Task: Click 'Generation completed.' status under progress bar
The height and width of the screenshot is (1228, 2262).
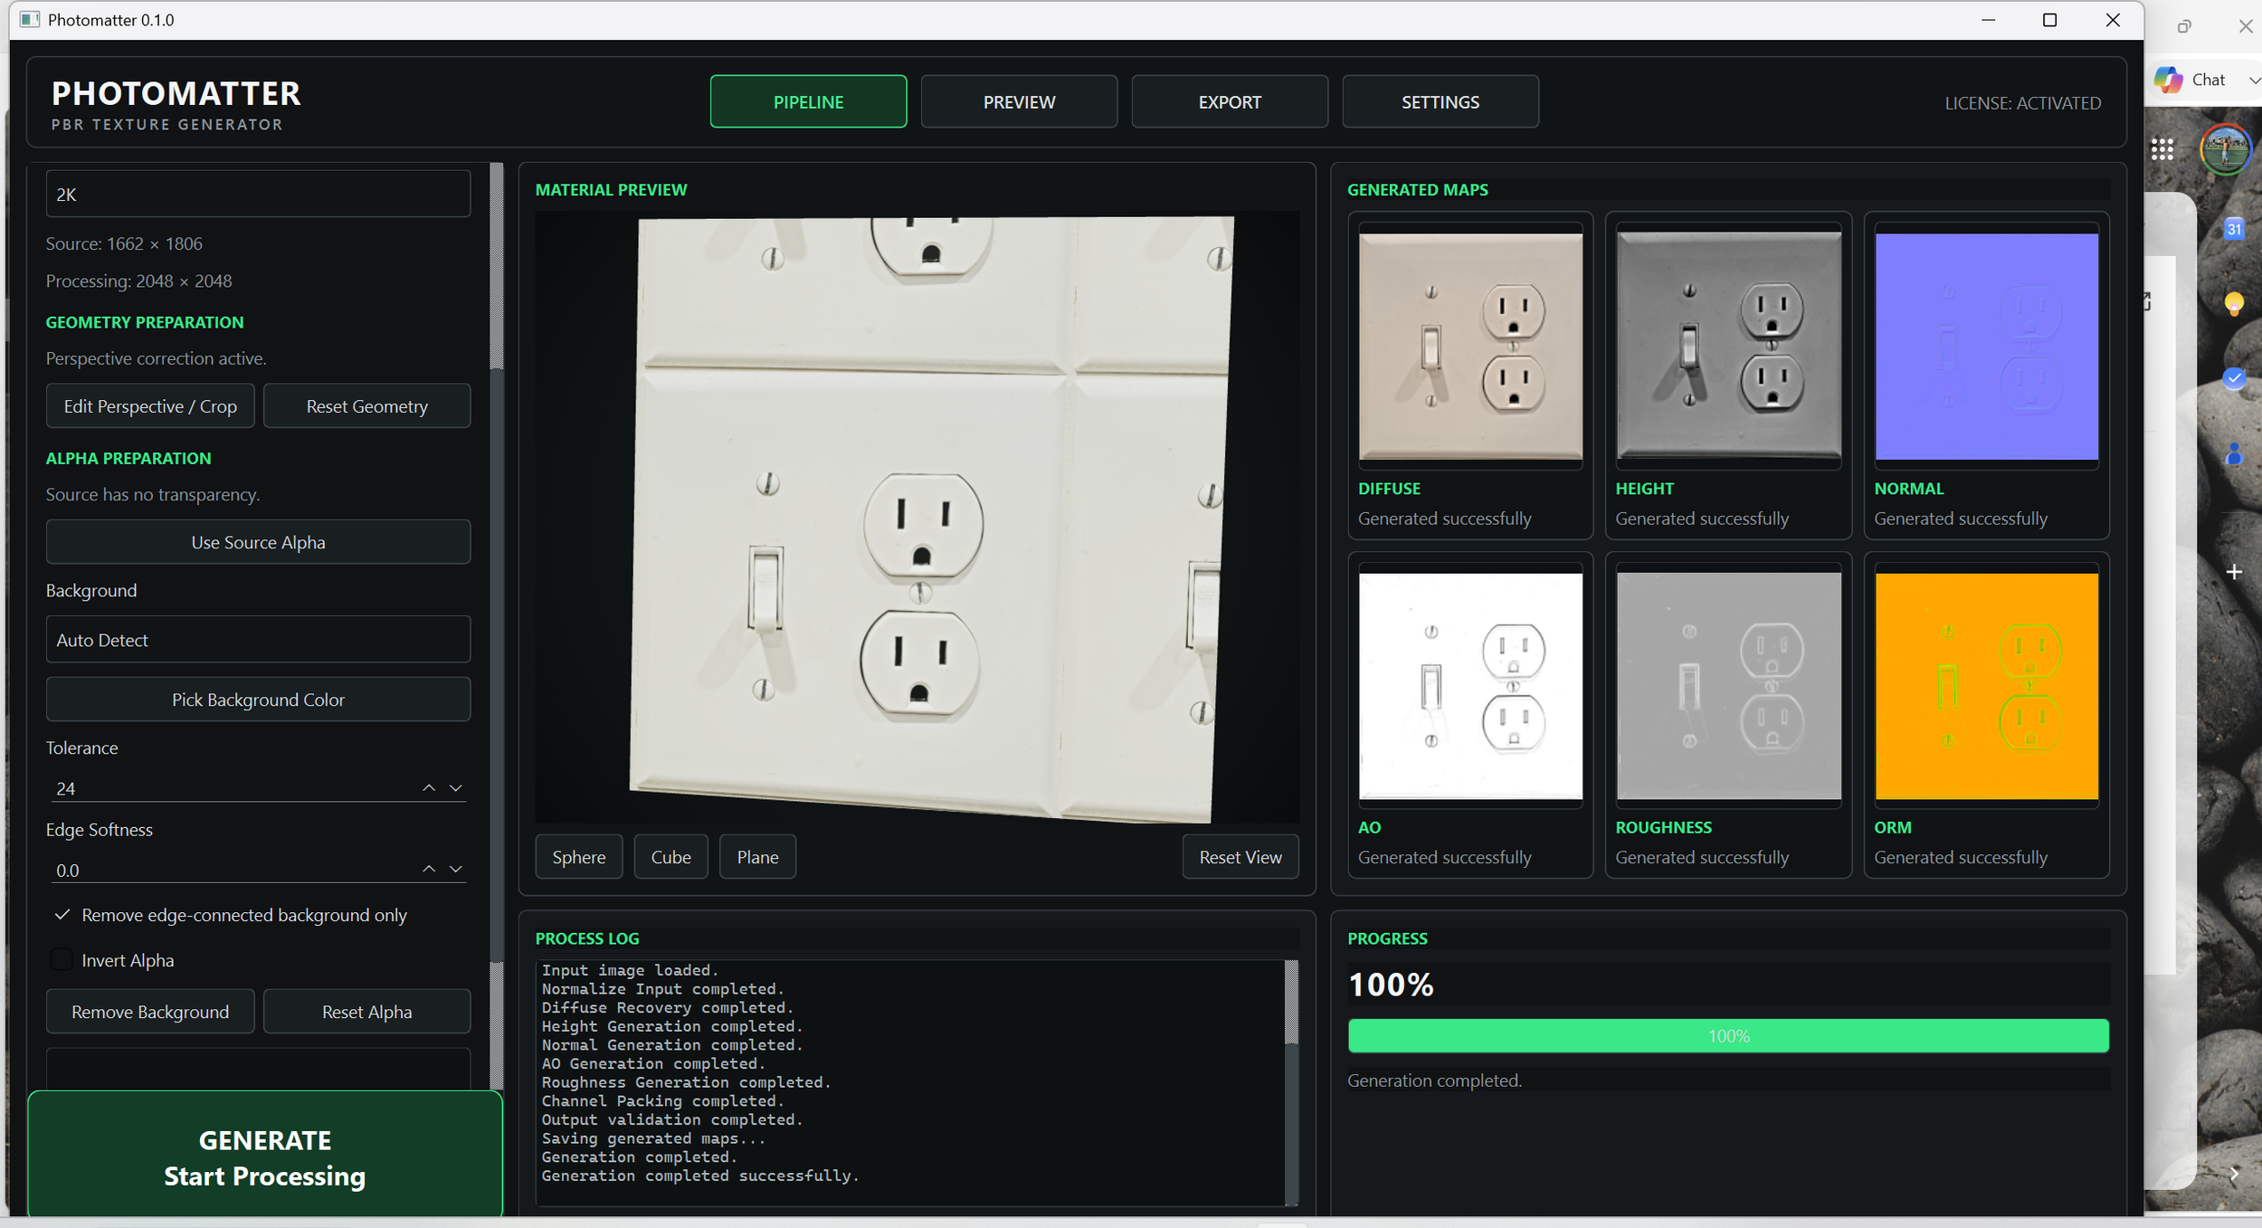Action: 1434,1080
